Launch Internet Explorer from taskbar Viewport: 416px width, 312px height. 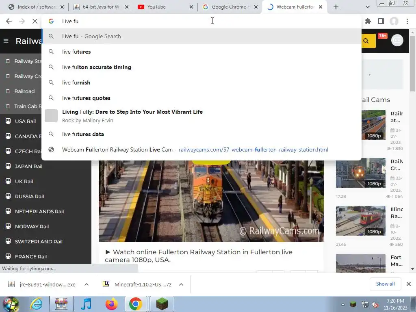click(x=36, y=304)
